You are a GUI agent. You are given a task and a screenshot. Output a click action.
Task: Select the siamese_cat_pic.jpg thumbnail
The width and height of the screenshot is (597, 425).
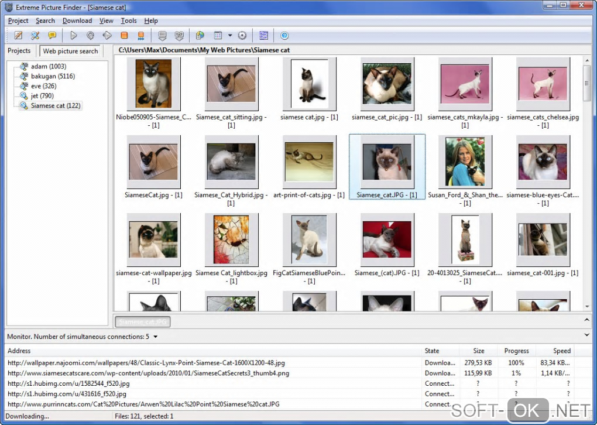point(387,84)
